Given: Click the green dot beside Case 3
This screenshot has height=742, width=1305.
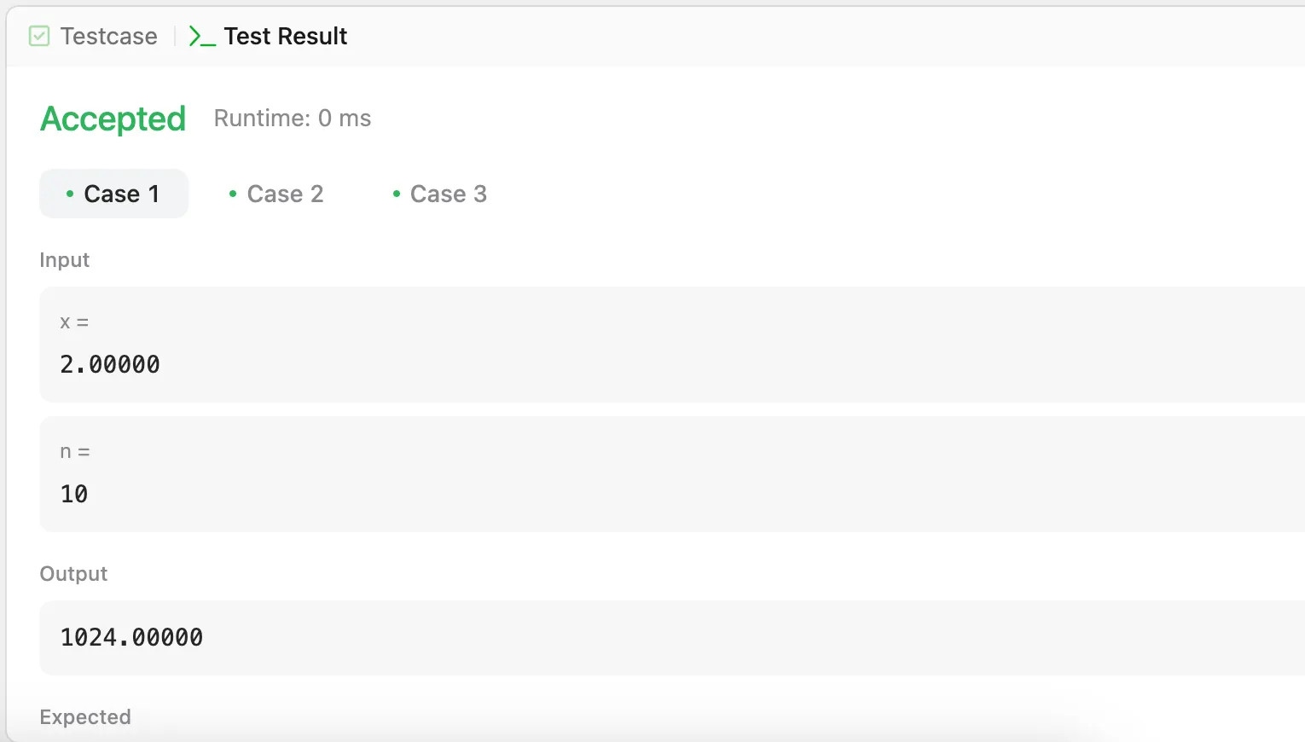Looking at the screenshot, I should point(397,194).
